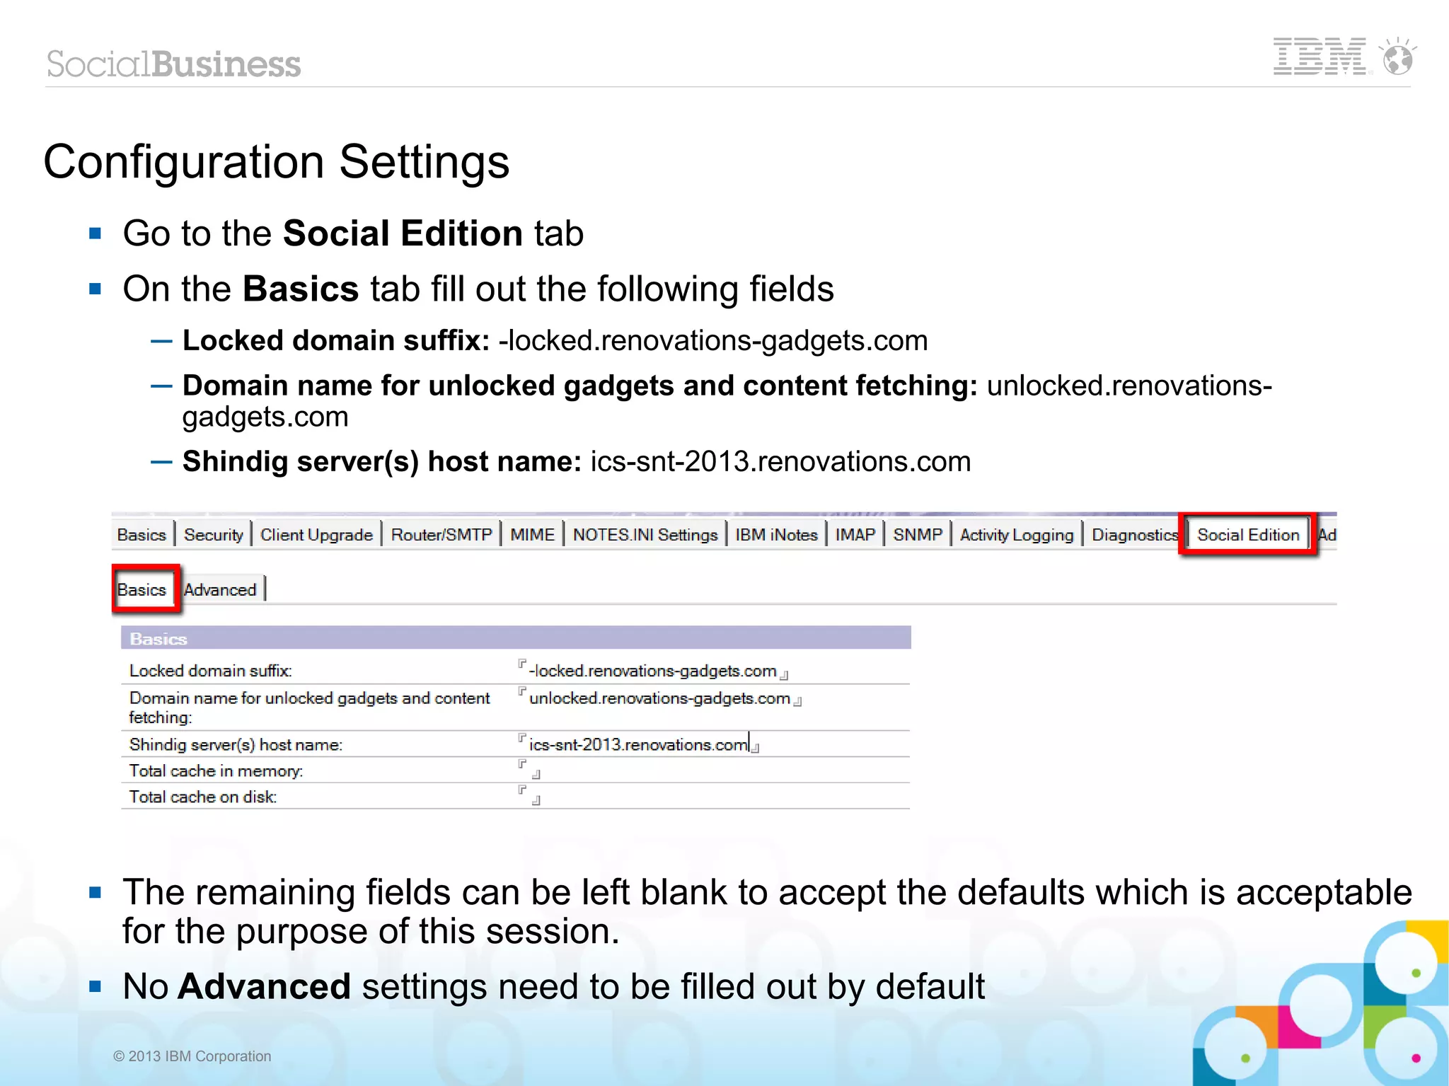Open the Basics sub-tab under Social Edition
This screenshot has height=1086, width=1449.
click(142, 589)
